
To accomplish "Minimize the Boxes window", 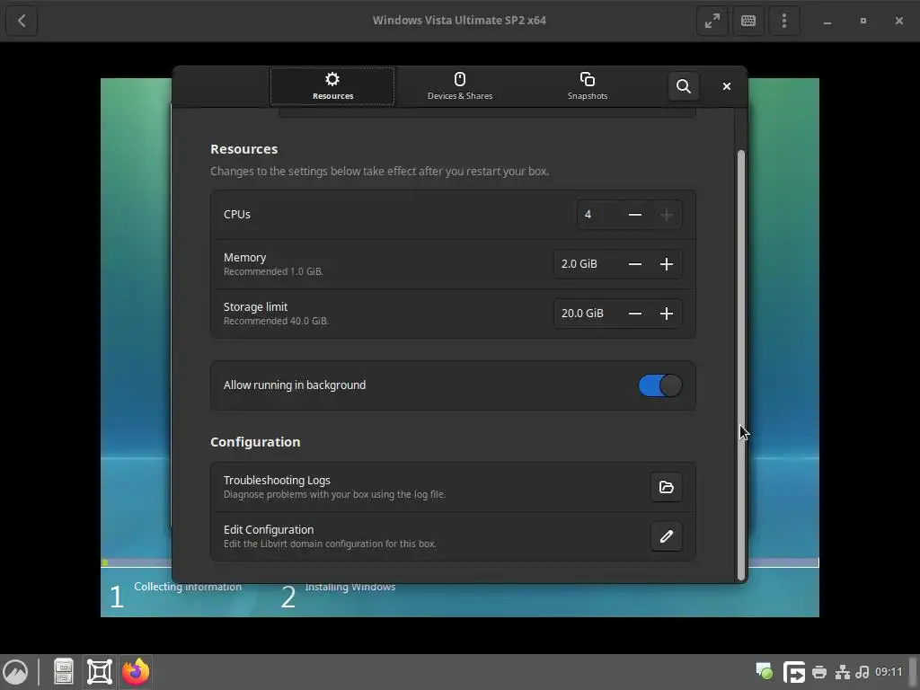I will 827,22.
